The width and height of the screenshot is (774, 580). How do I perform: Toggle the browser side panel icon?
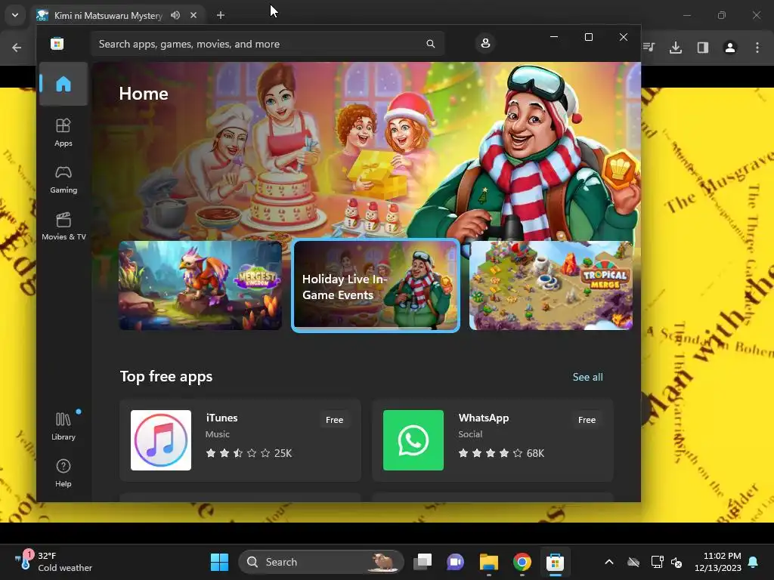[703, 48]
